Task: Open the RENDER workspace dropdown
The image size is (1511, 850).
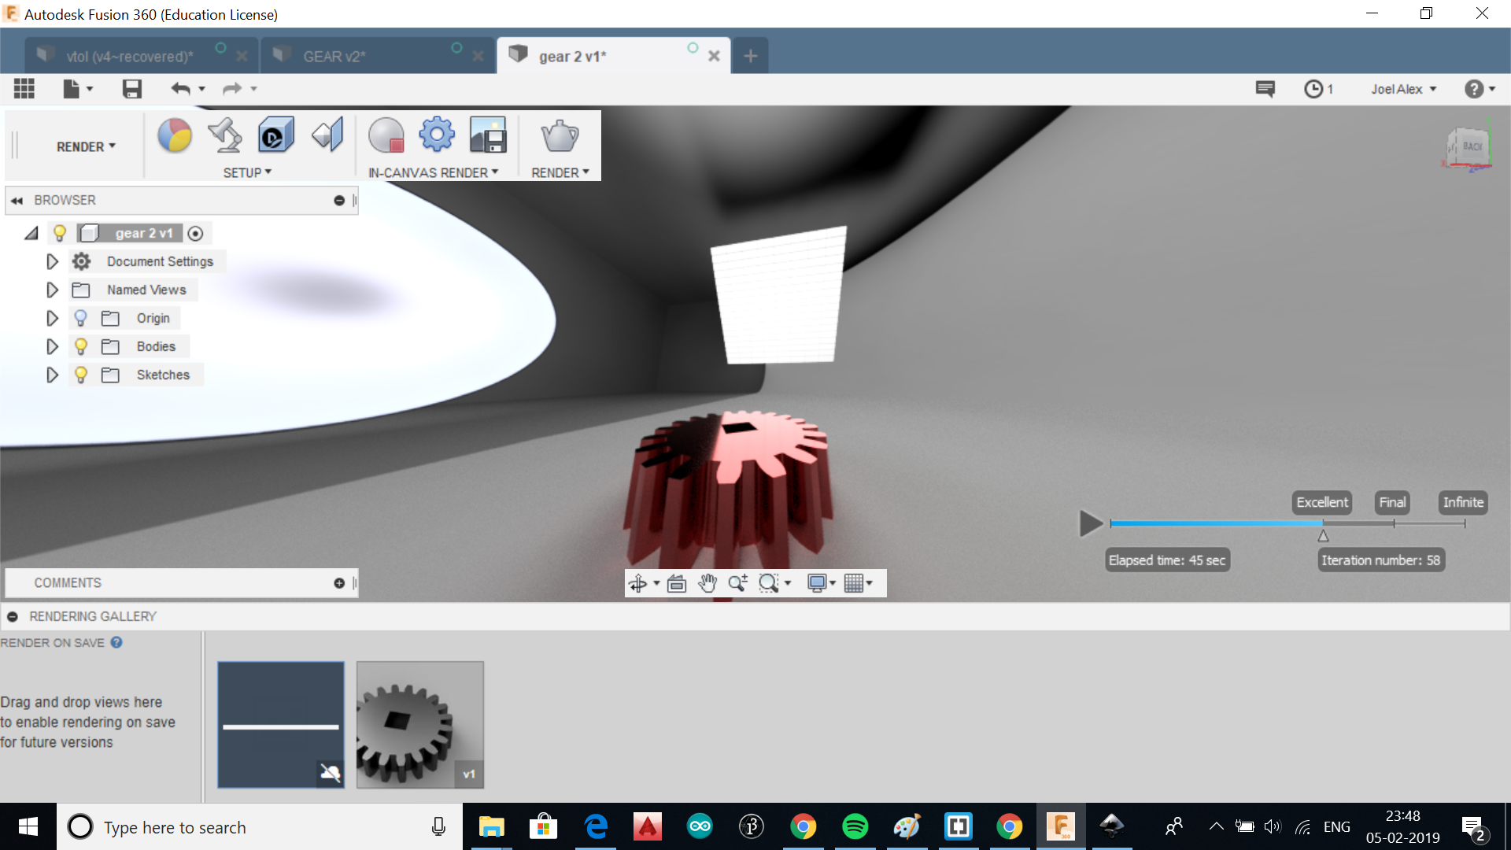Action: 86,147
